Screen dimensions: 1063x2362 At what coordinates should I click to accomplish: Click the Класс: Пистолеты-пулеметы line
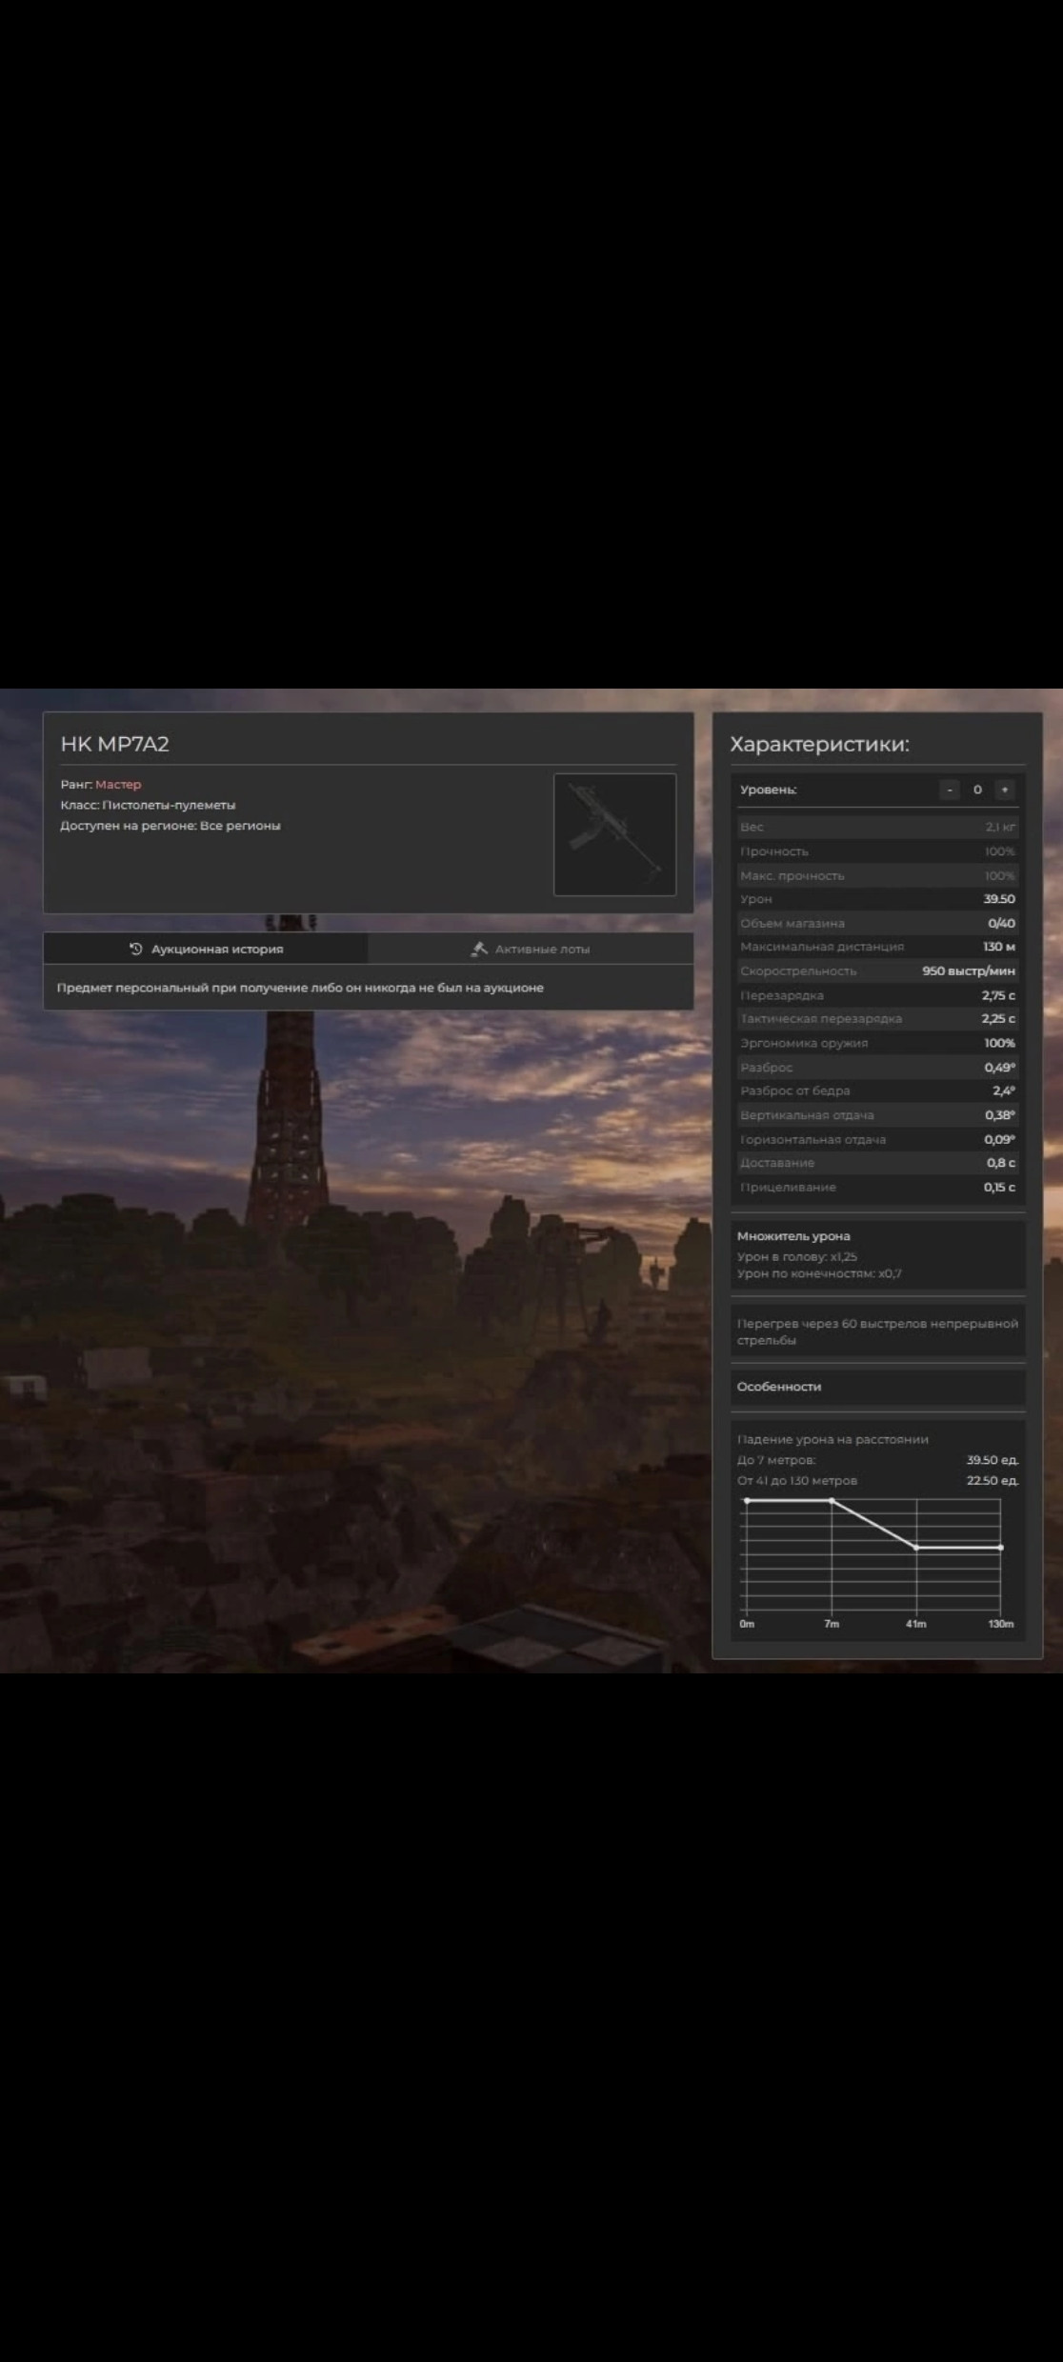148,805
